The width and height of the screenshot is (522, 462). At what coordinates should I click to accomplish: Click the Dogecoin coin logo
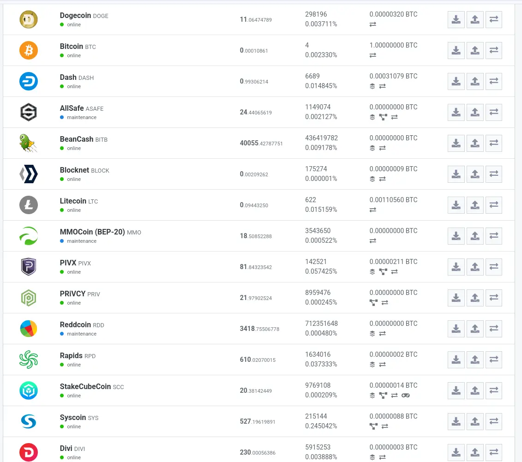tap(29, 19)
